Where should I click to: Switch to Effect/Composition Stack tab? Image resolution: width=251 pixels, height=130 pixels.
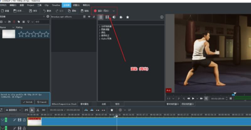(64, 104)
